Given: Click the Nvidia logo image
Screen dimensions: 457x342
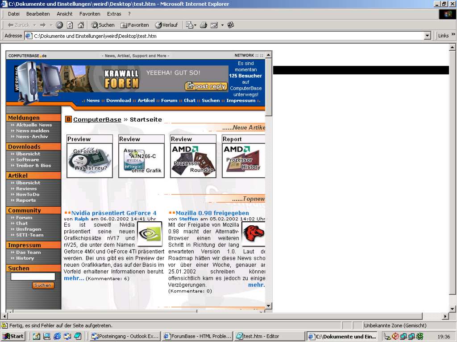Looking at the screenshot, I should [150, 234].
